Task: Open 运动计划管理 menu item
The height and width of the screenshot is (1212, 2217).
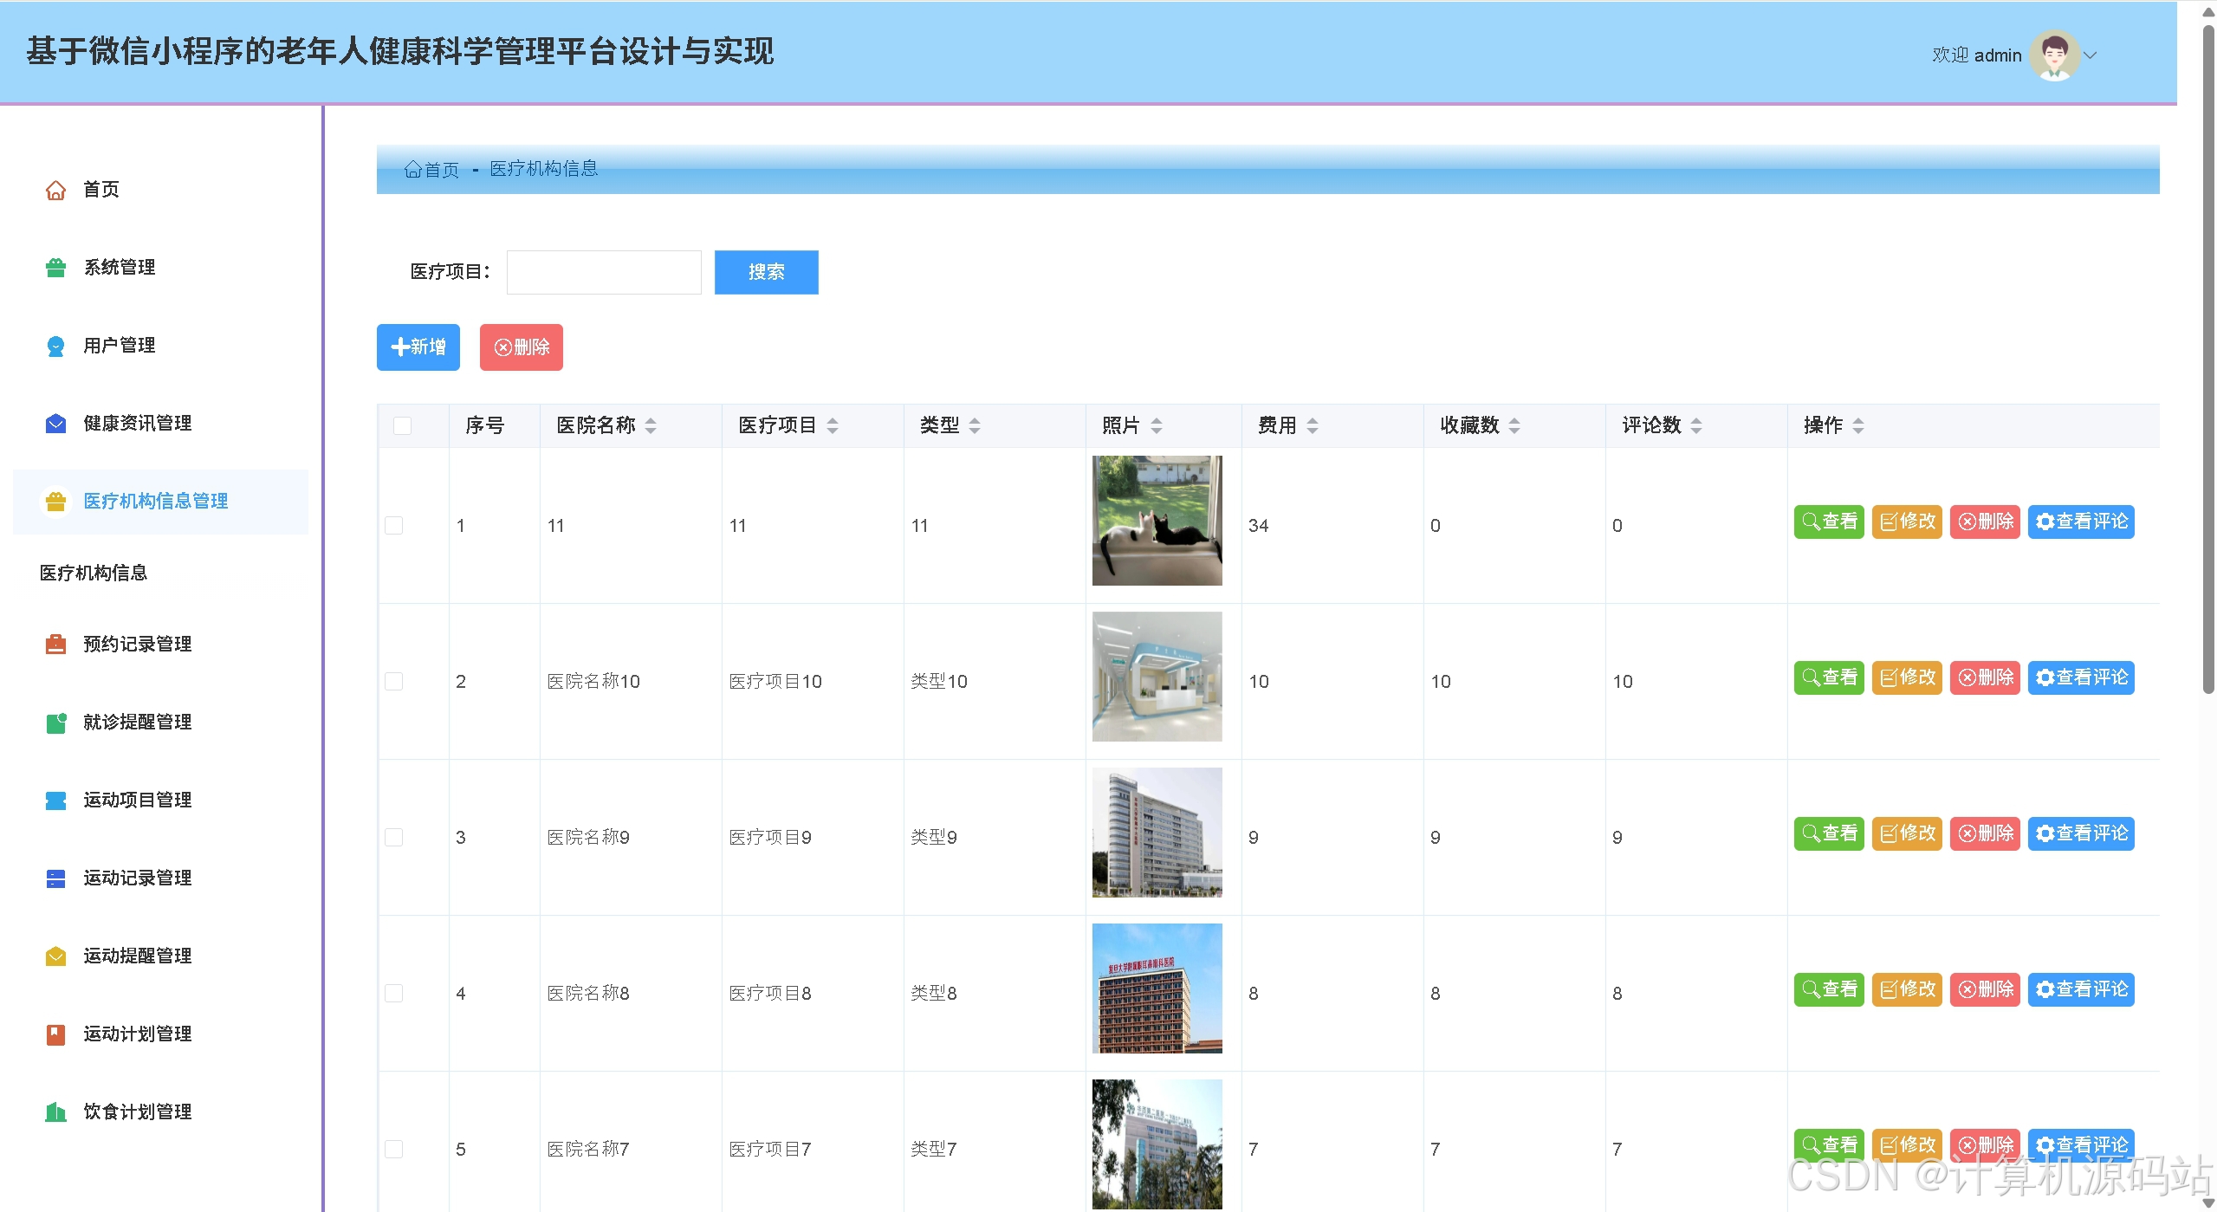Action: tap(160, 1034)
